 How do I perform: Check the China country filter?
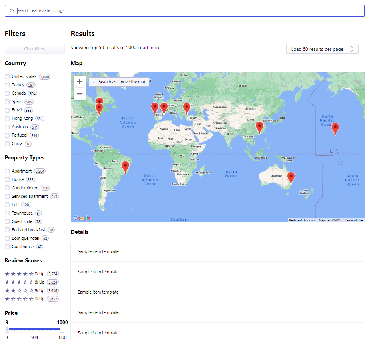click(7, 143)
